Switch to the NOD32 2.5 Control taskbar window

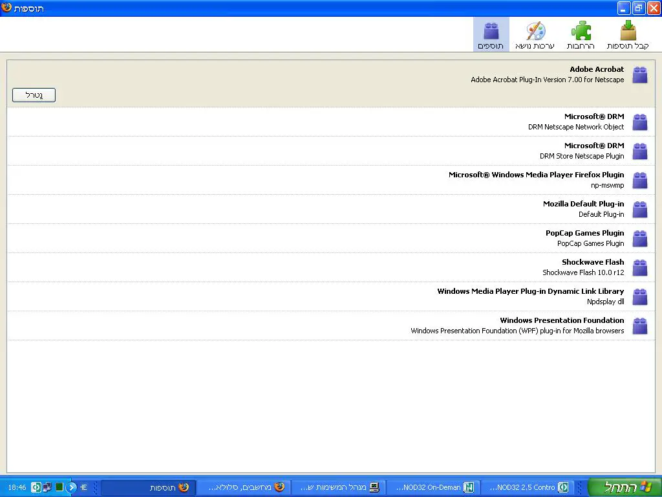[527, 487]
